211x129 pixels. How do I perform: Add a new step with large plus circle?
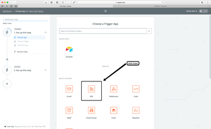click(7, 84)
